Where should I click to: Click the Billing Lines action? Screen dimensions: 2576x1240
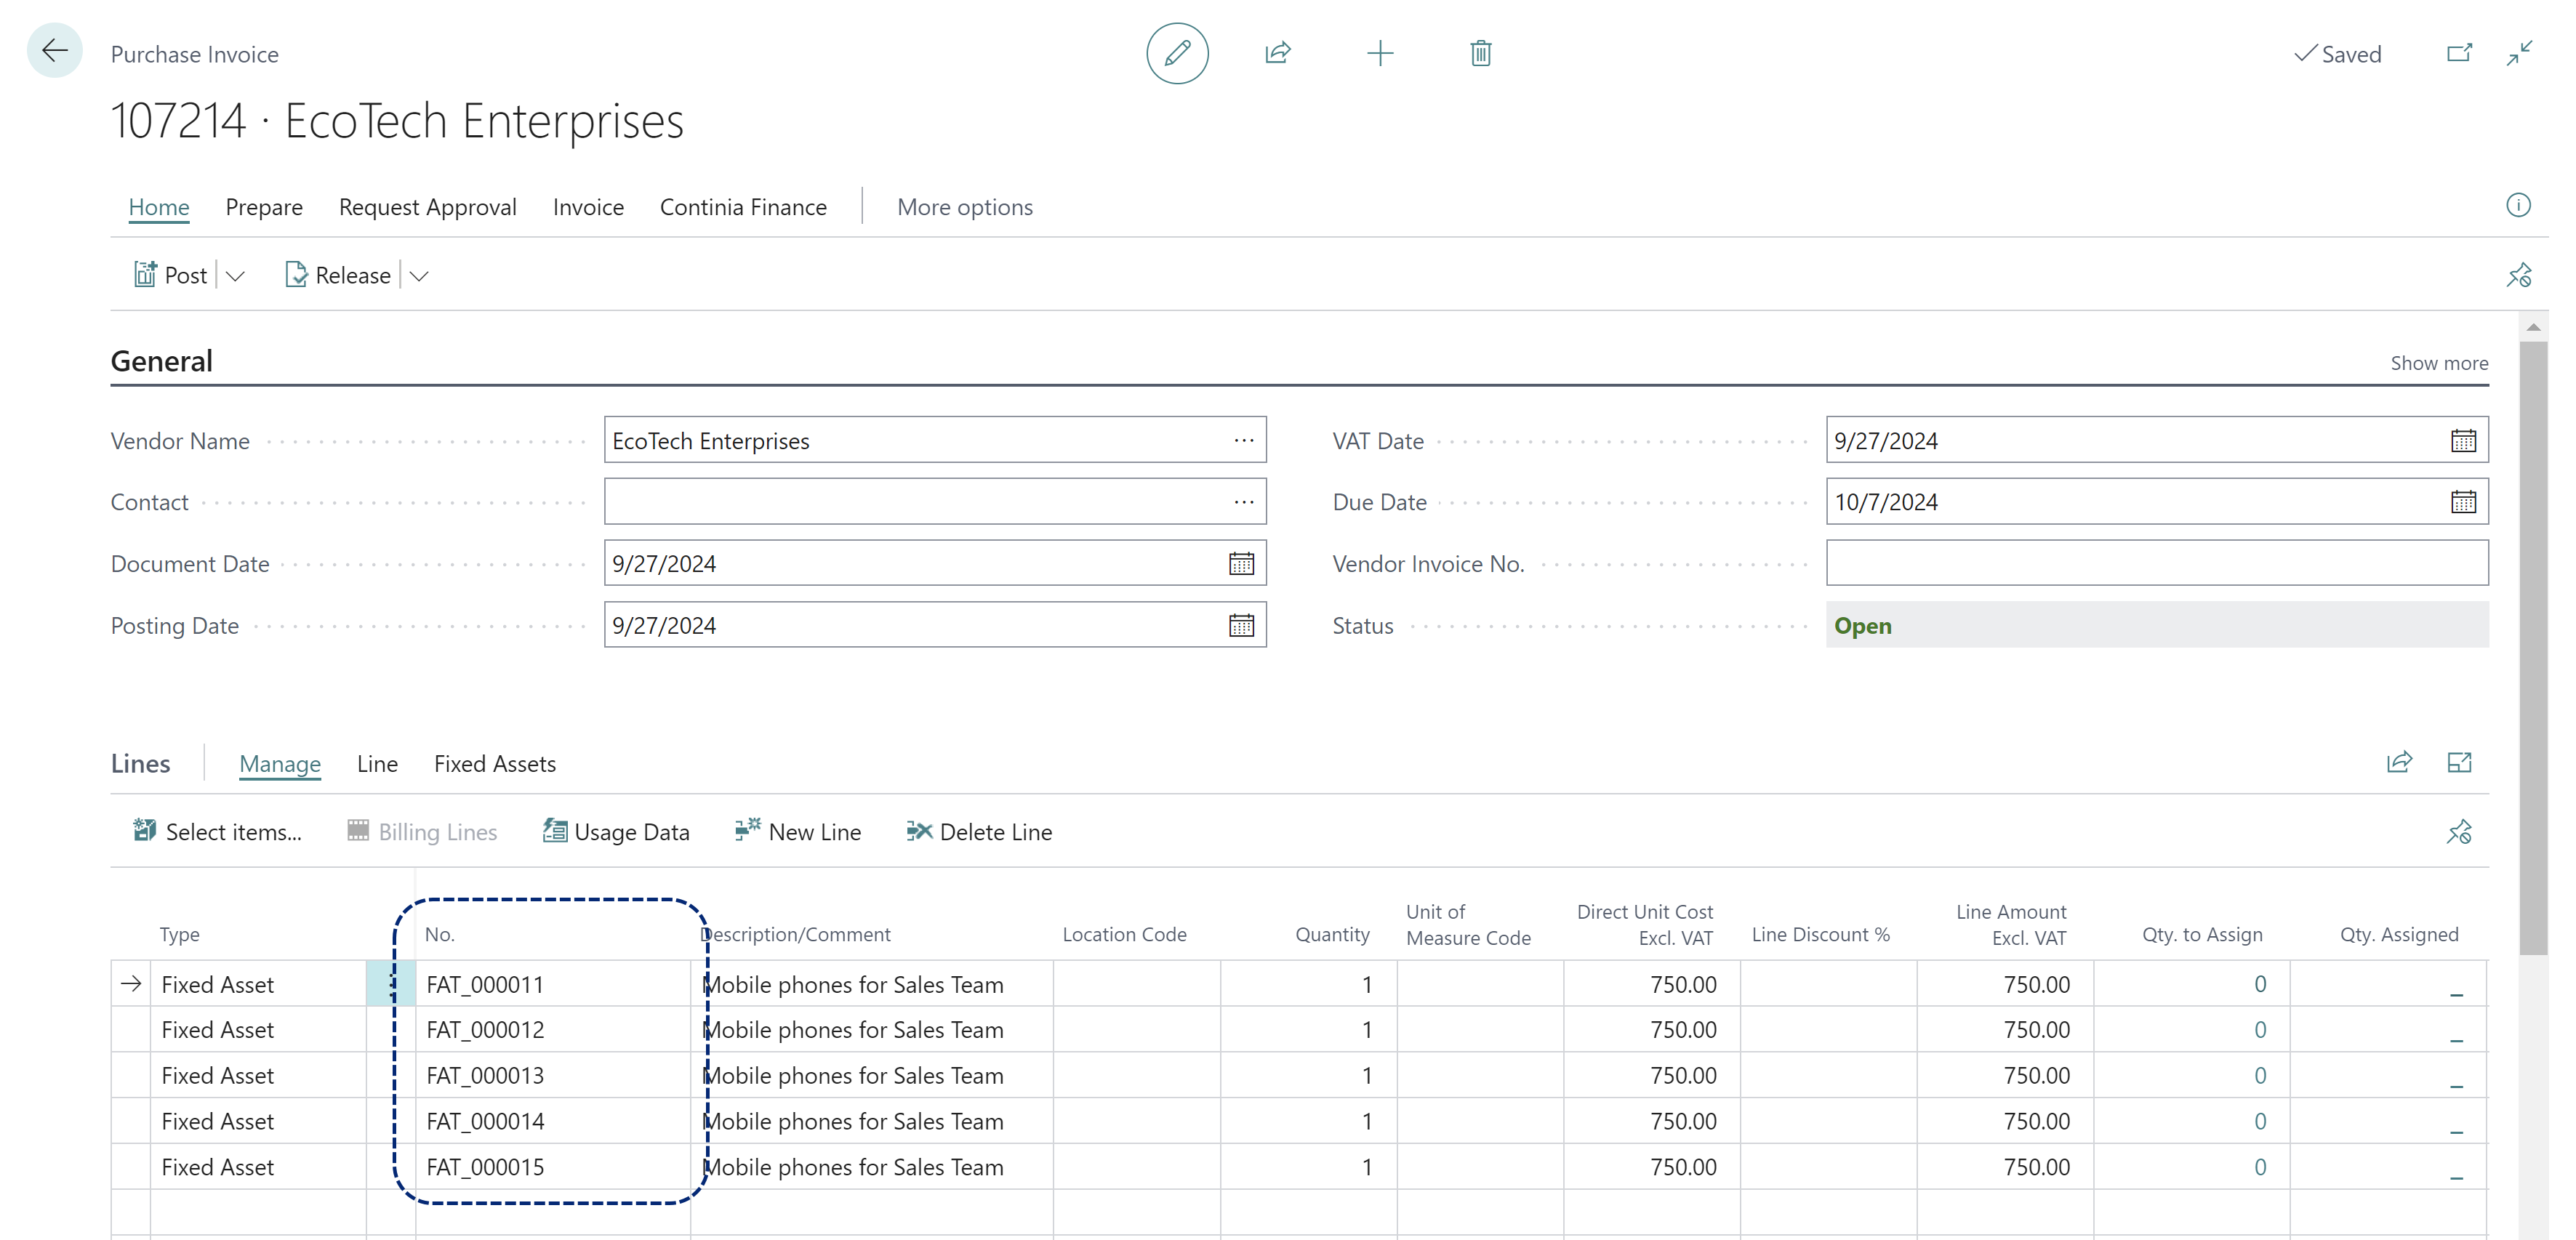point(421,832)
